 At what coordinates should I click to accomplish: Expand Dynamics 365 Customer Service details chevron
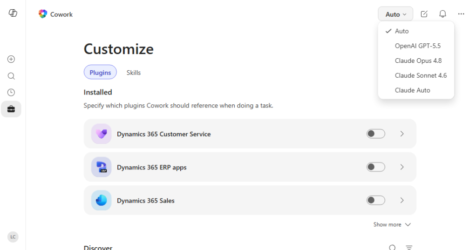click(x=402, y=134)
